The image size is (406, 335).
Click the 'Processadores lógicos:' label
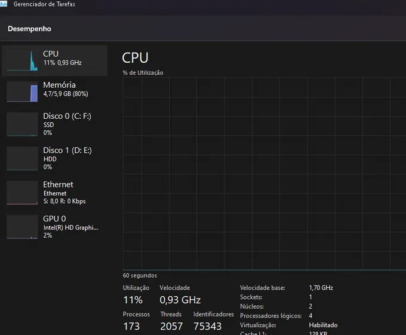tap(271, 316)
